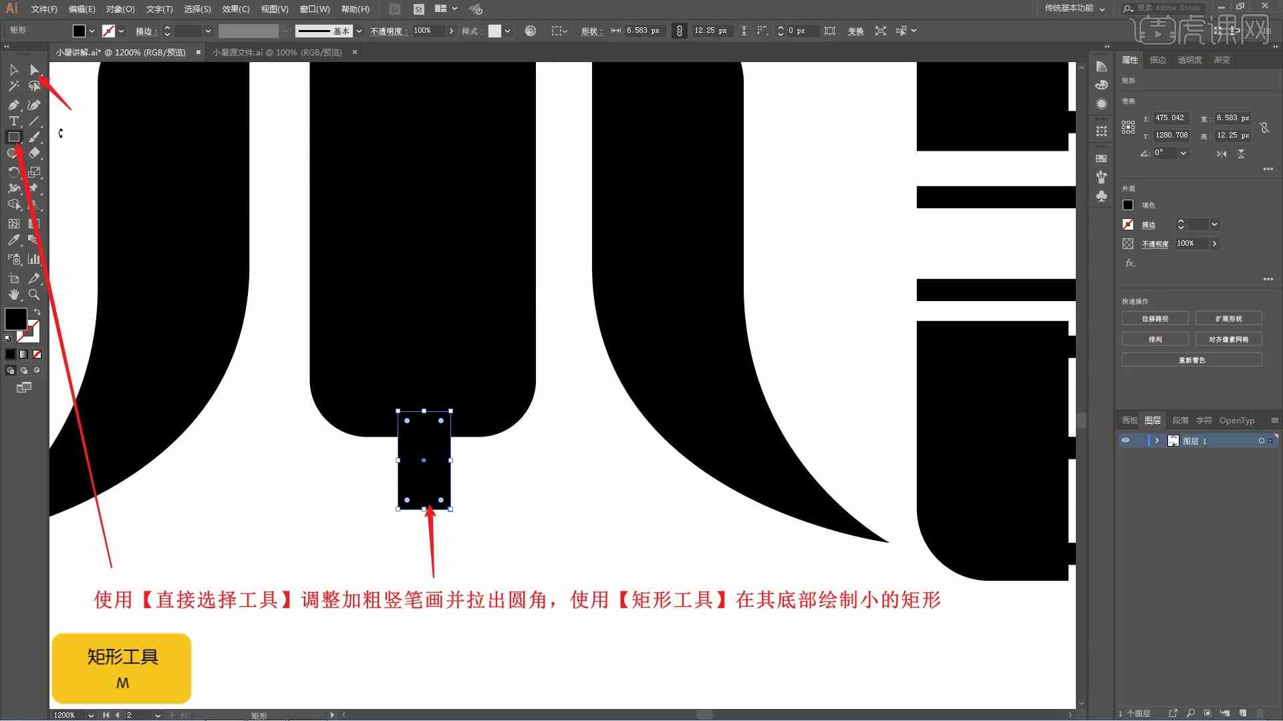Select the Direct Selection tool

(x=33, y=69)
